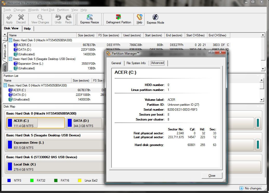Click the NTFS blue legend swatch
This screenshot has width=269, height=193.
[x=9, y=181]
